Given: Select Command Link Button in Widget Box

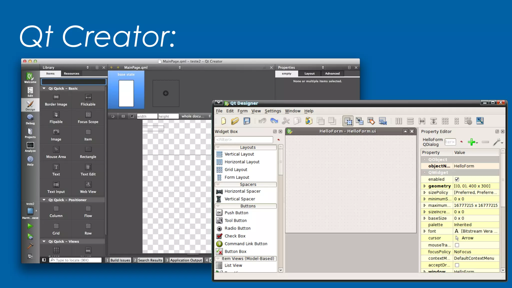Looking at the screenshot, I should tap(246, 244).
